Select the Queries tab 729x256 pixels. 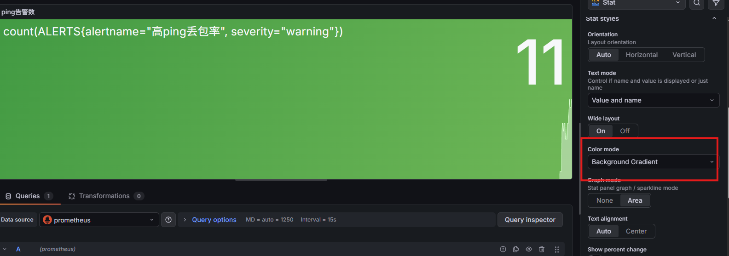tap(29, 196)
